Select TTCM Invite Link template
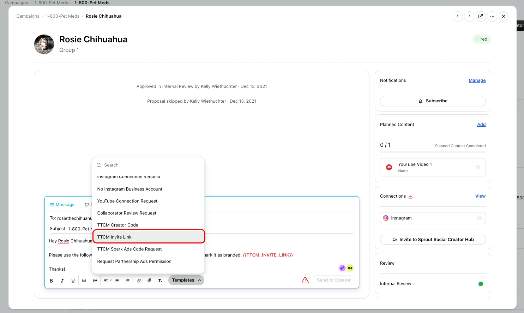524x313 pixels. point(148,237)
